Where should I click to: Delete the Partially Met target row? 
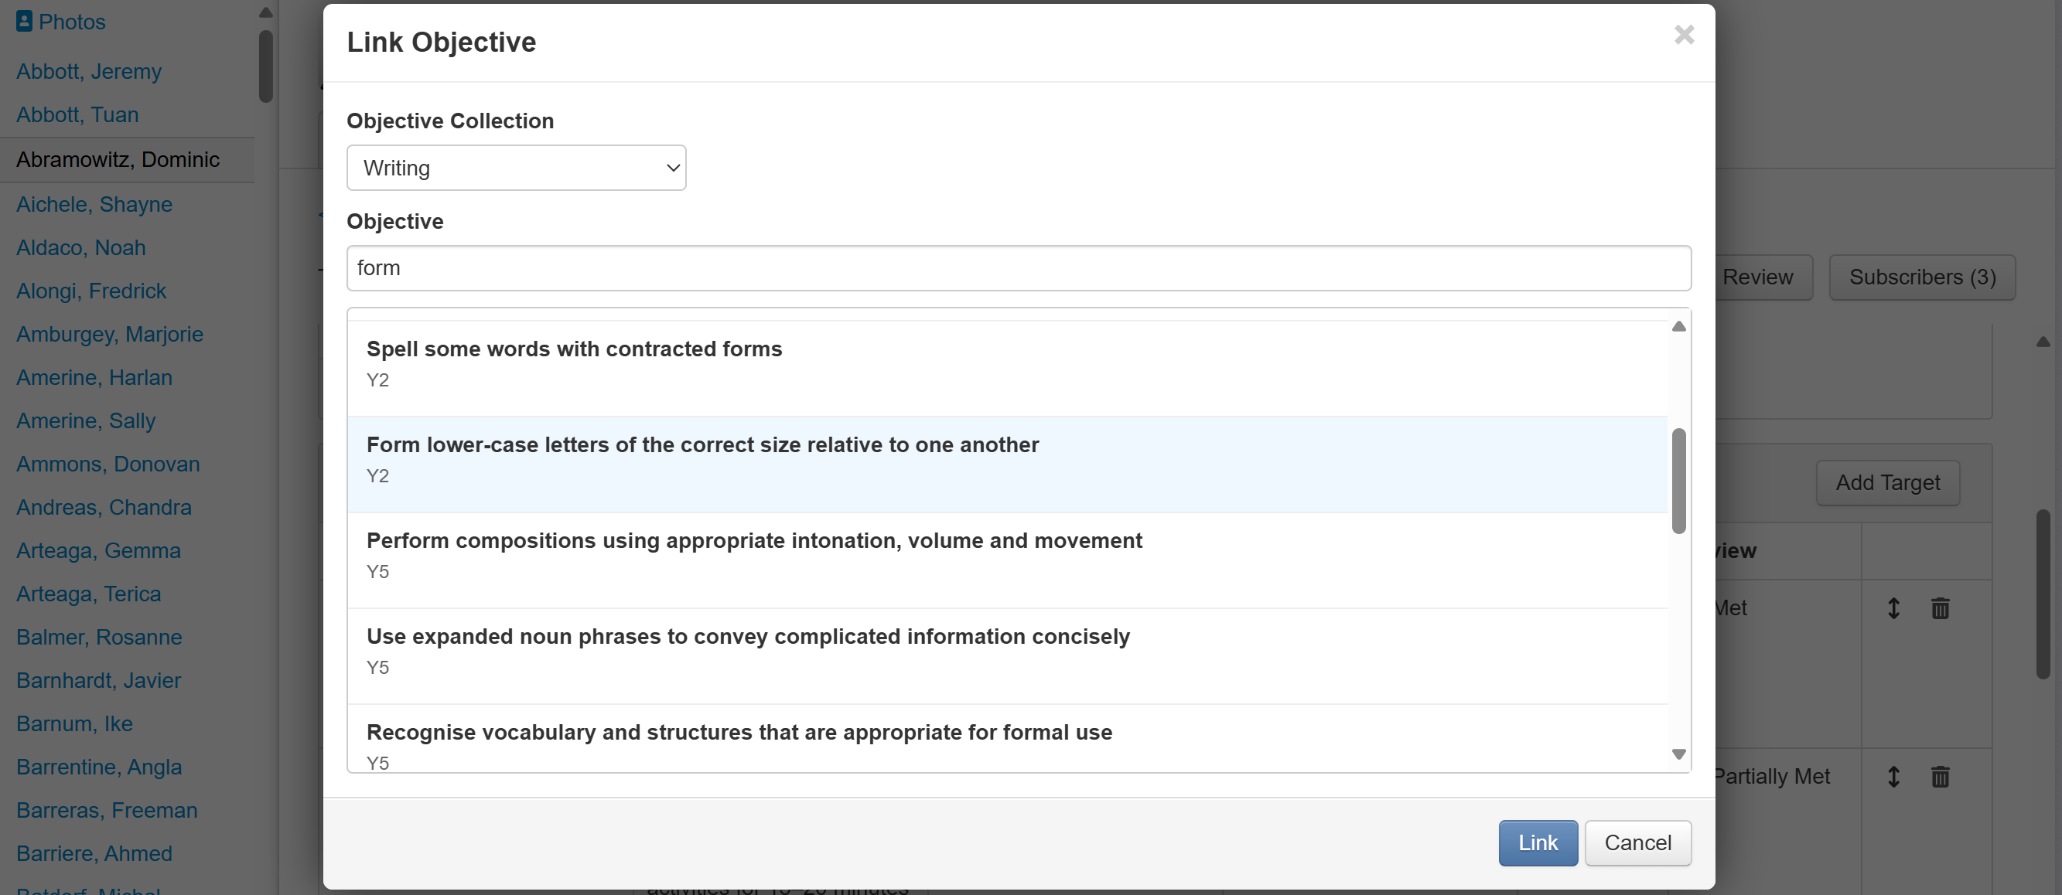tap(1940, 777)
